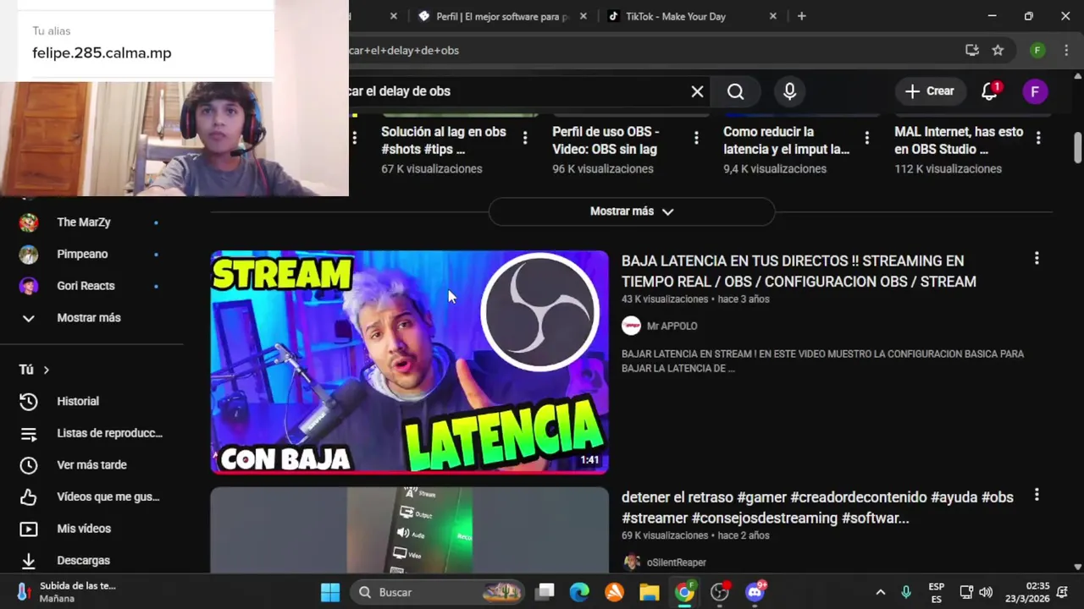This screenshot has height=609, width=1084.
Task: Open the green F Chrome profile icon
Action: point(1037,50)
